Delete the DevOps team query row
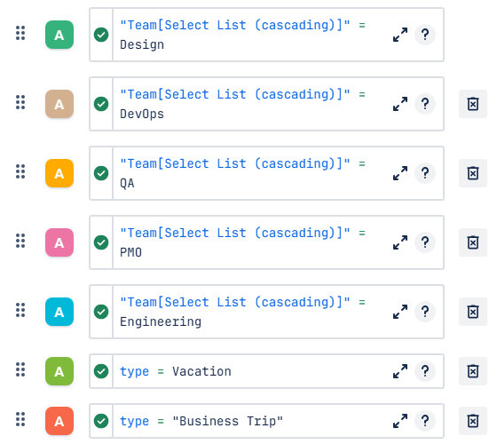The height and width of the screenshot is (444, 497). point(472,104)
